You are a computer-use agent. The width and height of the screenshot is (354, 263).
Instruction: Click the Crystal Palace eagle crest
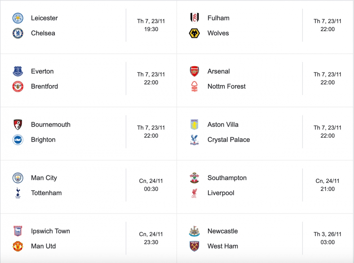(194, 140)
